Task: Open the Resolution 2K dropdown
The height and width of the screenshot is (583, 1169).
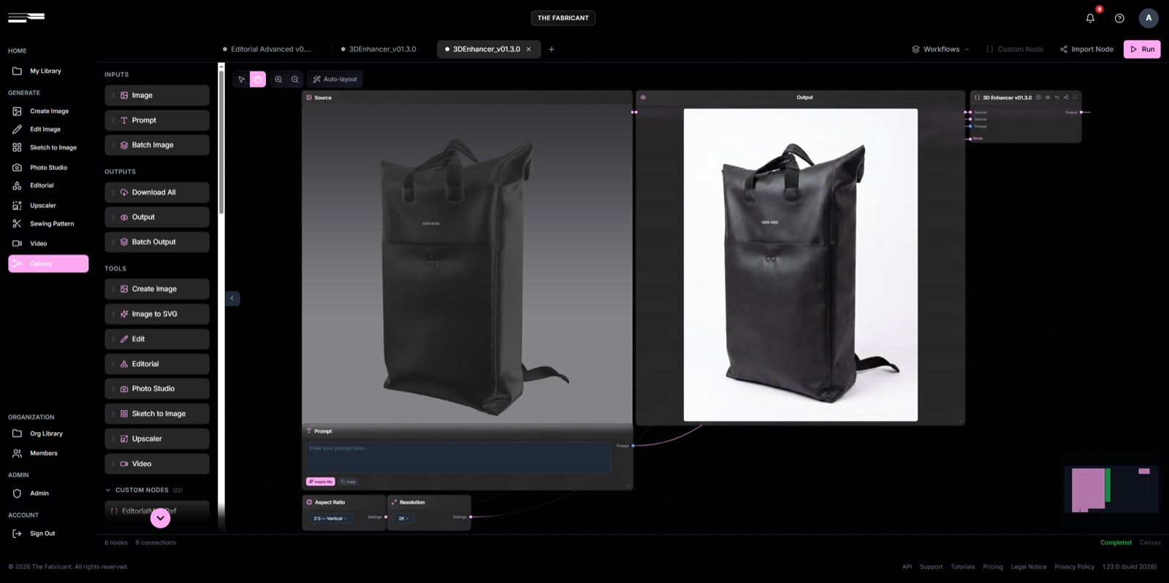Action: pos(404,518)
